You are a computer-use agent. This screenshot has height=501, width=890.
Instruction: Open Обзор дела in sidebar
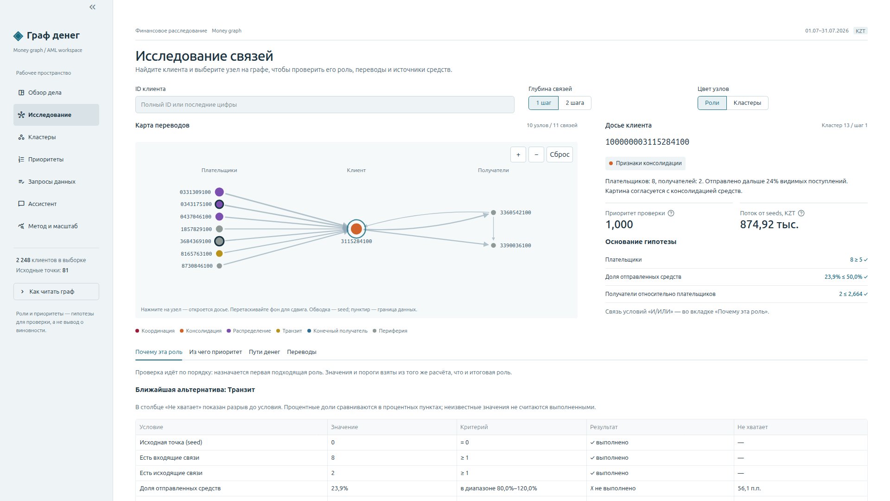pos(56,92)
